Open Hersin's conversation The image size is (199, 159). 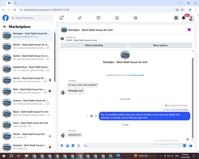click(27, 80)
